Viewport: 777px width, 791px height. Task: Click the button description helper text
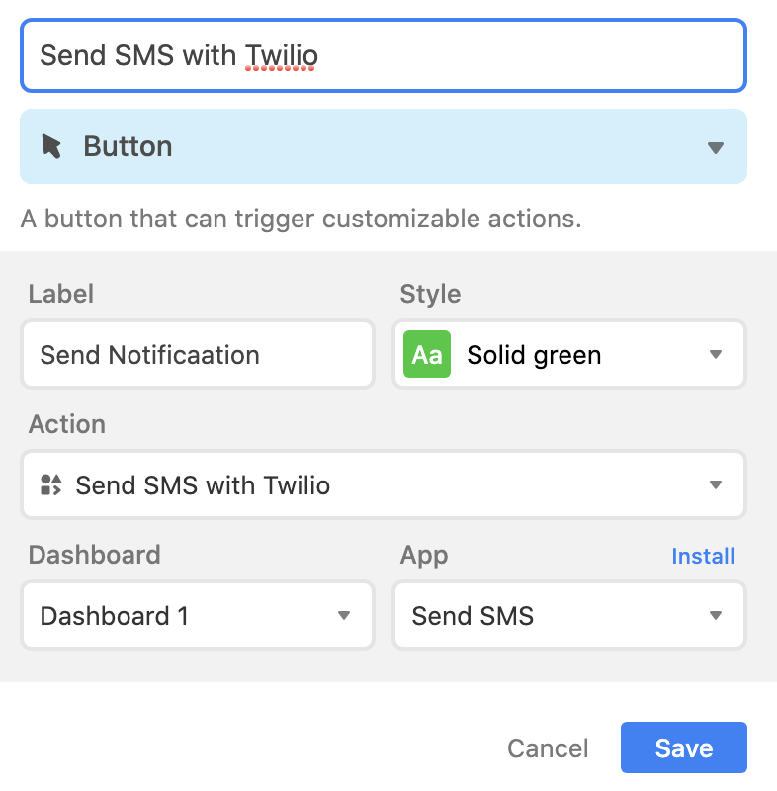[302, 219]
